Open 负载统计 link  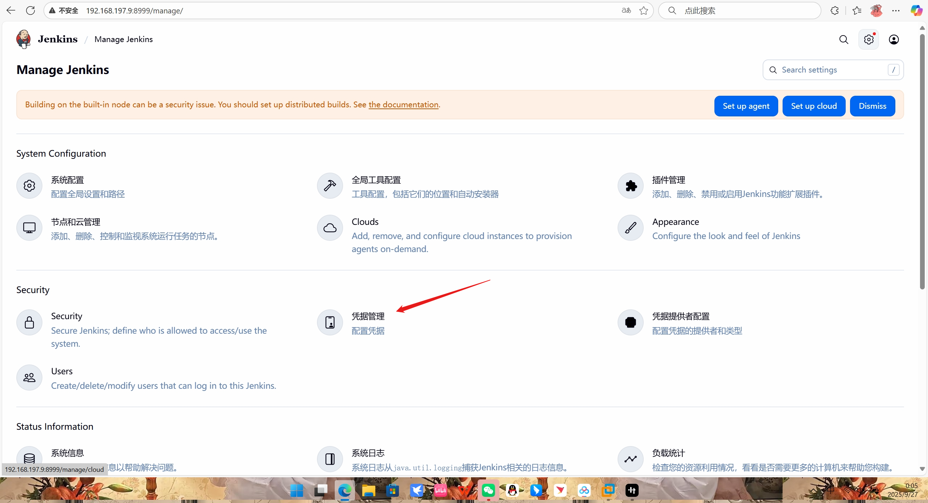click(668, 453)
